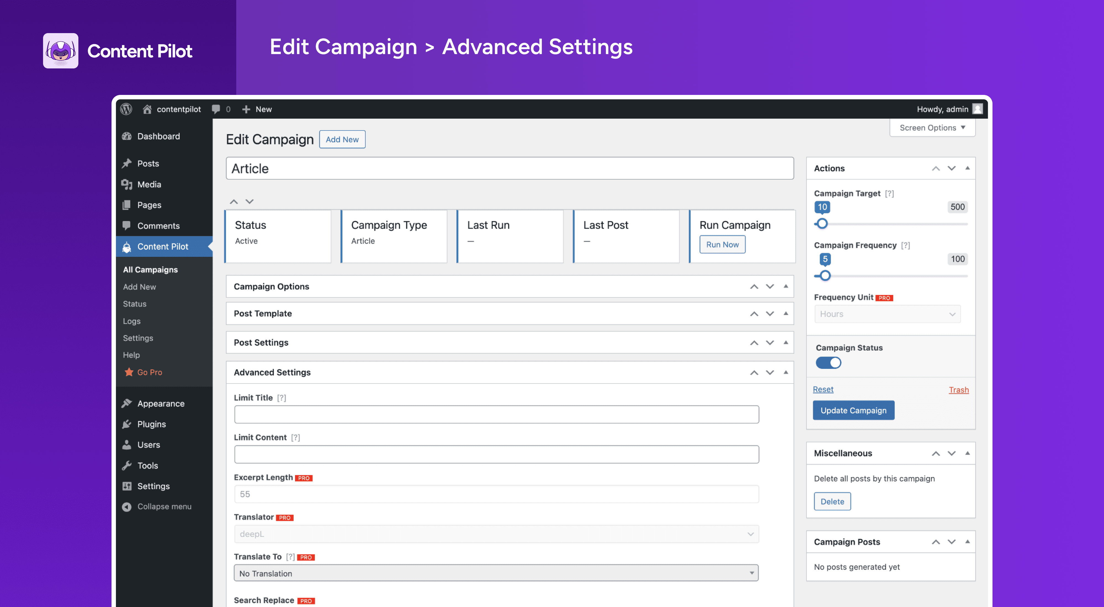Move Miscellaneous box up
Image resolution: width=1104 pixels, height=607 pixels.
click(x=936, y=453)
